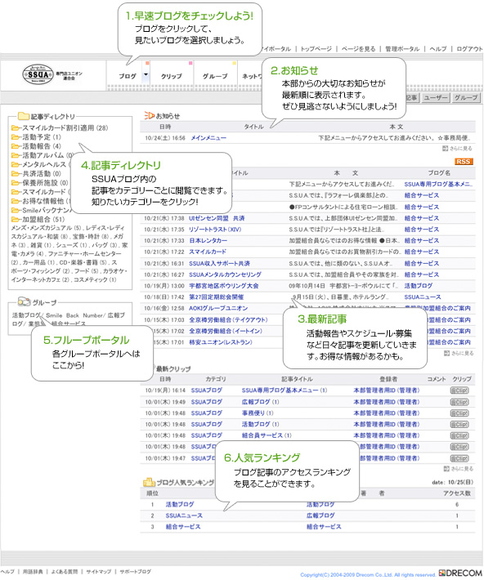484x580 pixels.
Task: Open メンズ・メンズカジュアル (5) subcategory
Action: [46, 228]
